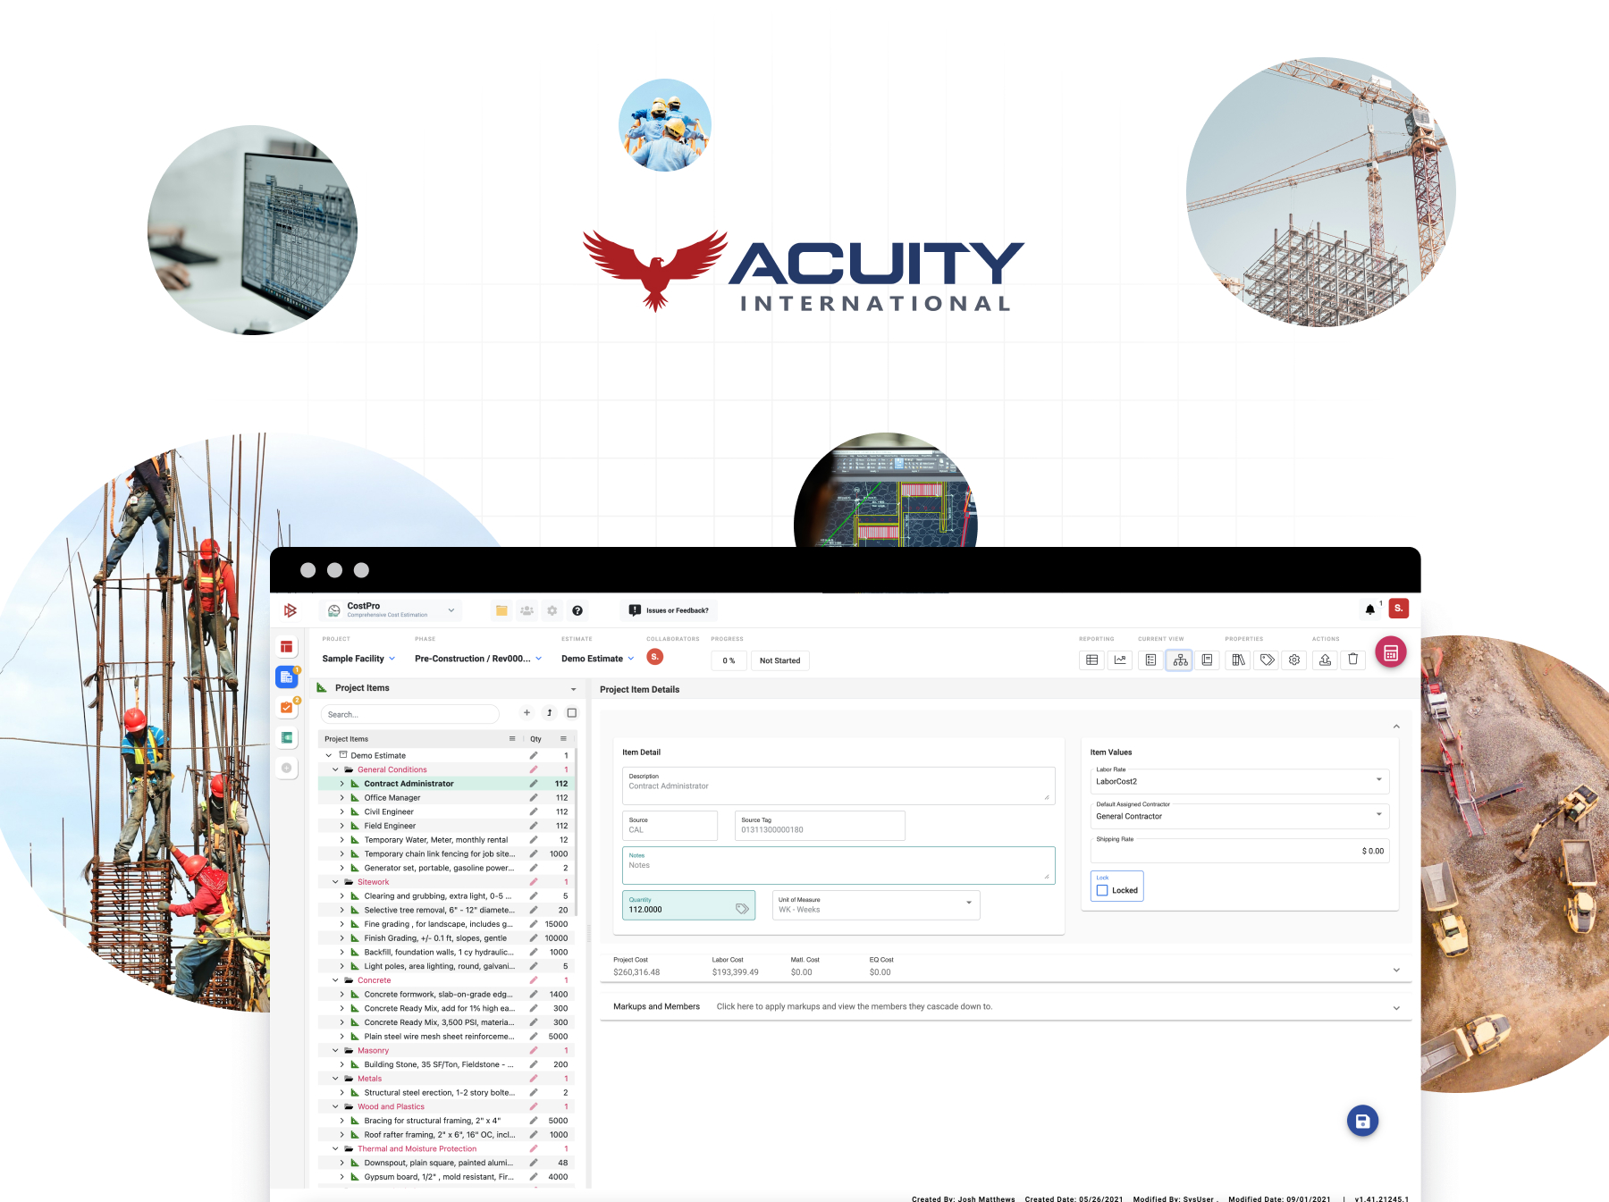The height and width of the screenshot is (1202, 1609).
Task: Open the library books properties icon
Action: coord(1238,660)
